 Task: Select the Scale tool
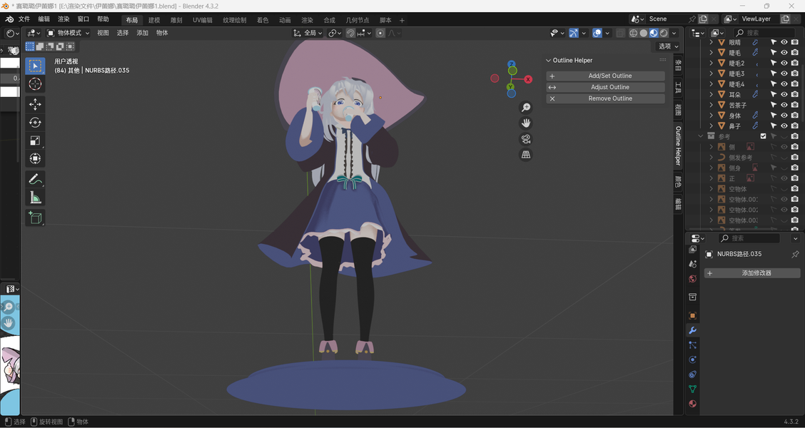point(35,141)
